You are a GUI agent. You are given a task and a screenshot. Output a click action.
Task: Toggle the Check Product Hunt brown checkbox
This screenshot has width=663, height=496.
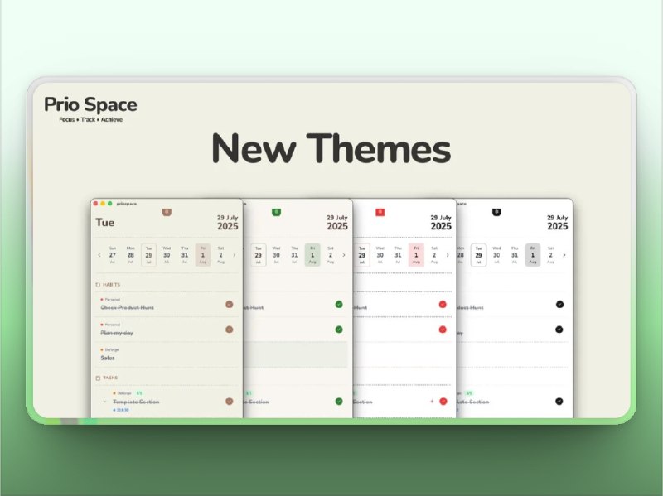(x=229, y=305)
